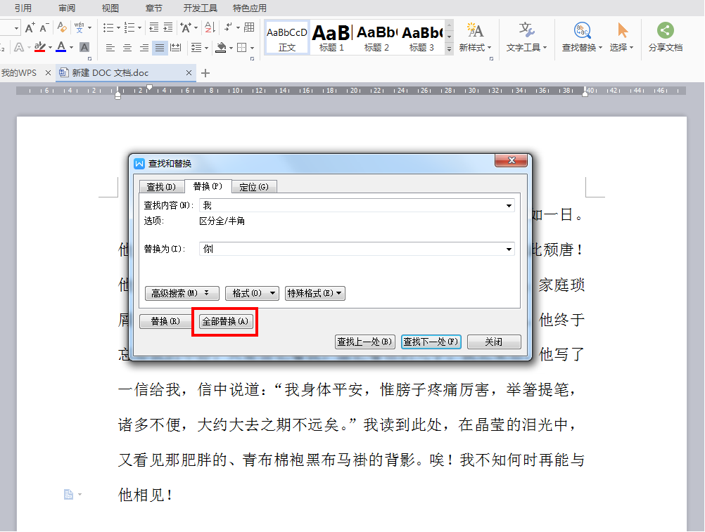Clear formatting with the eraser icon
This screenshot has width=705, height=532.
(x=62, y=27)
